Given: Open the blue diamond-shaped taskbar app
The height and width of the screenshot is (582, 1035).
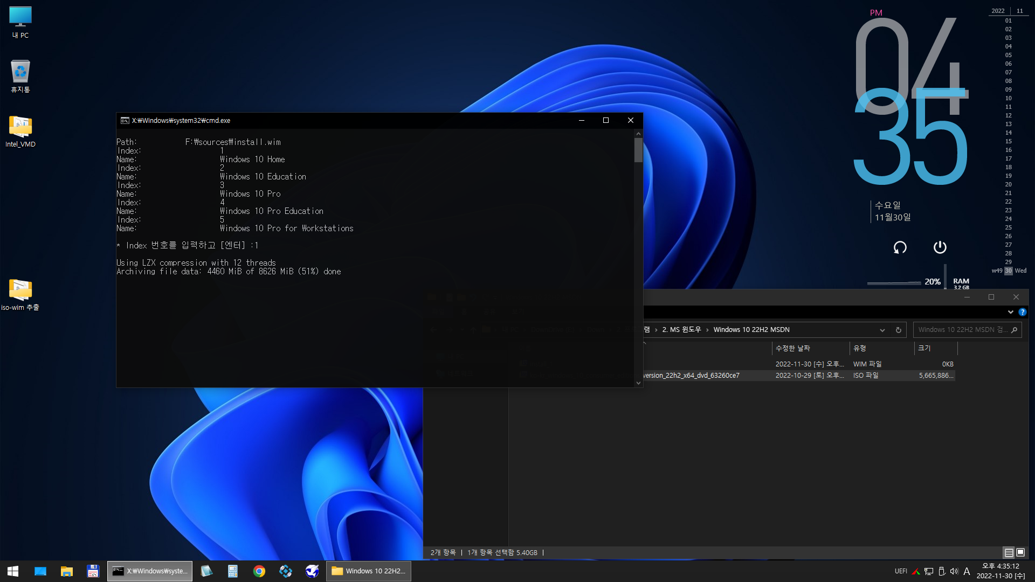Looking at the screenshot, I should coord(286,571).
